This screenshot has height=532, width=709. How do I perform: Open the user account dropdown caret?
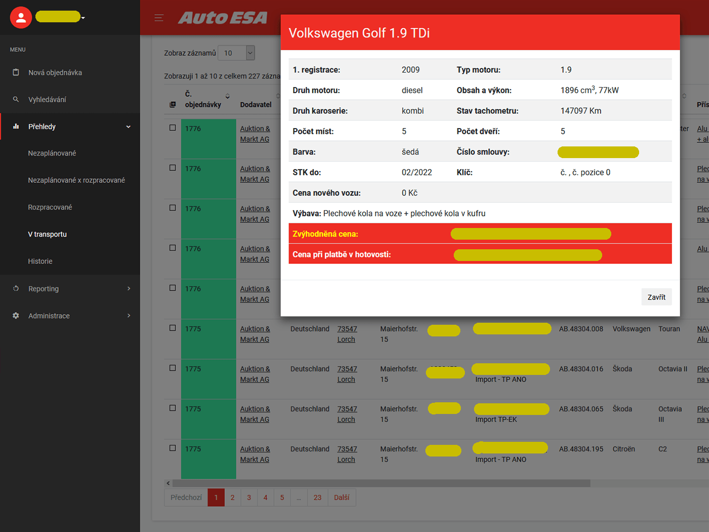click(x=83, y=18)
